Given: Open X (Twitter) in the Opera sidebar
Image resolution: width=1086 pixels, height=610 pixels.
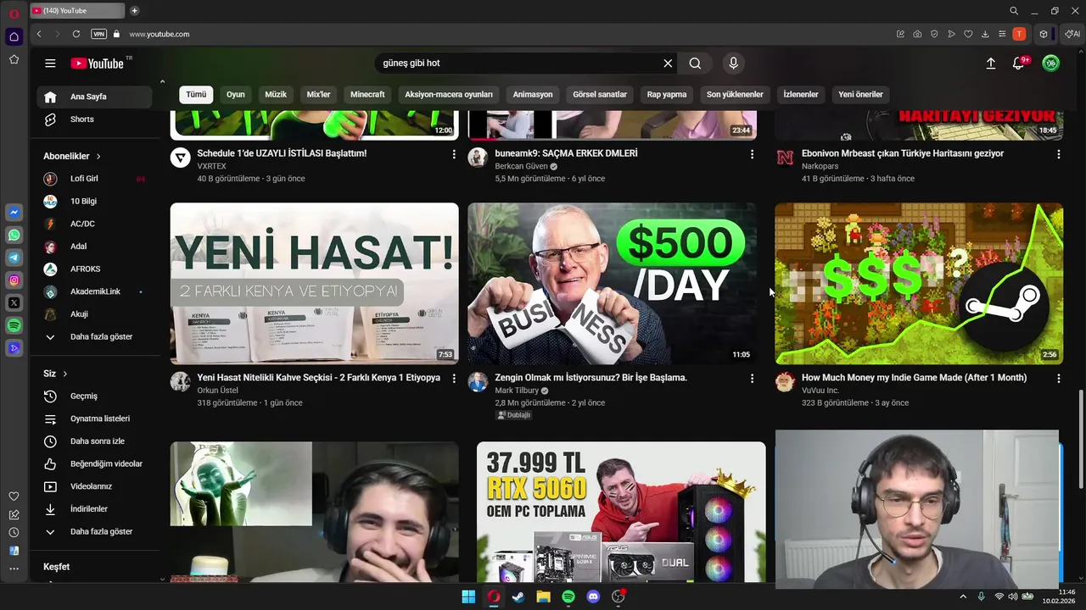Looking at the screenshot, I should click(x=14, y=302).
